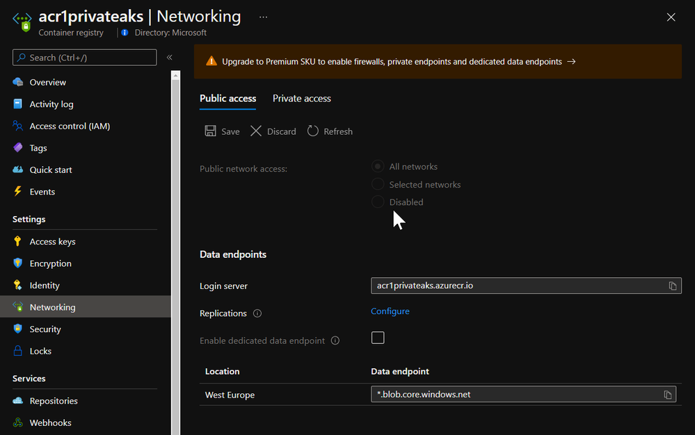
Task: Enable dedicated data endpoint checkbox
Action: tap(378, 338)
